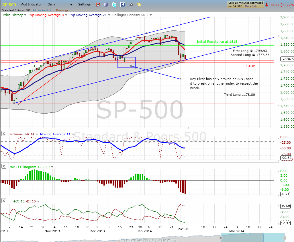Click the camera snapshot icon
This screenshot has height=242, width=294.
point(131,5)
